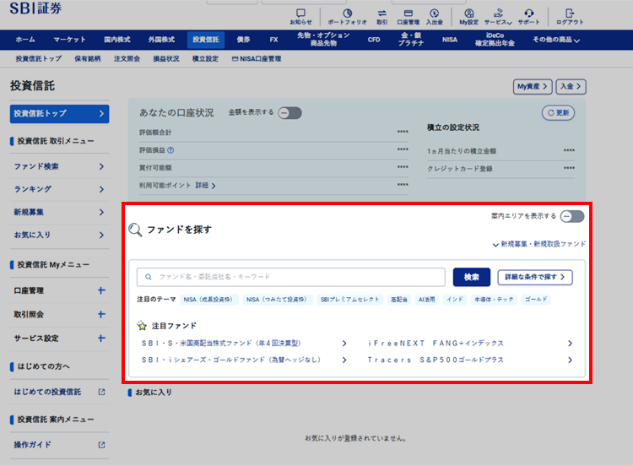The width and height of the screenshot is (633, 466).
Task: Select the ホーム main menu item
Action: [25, 40]
